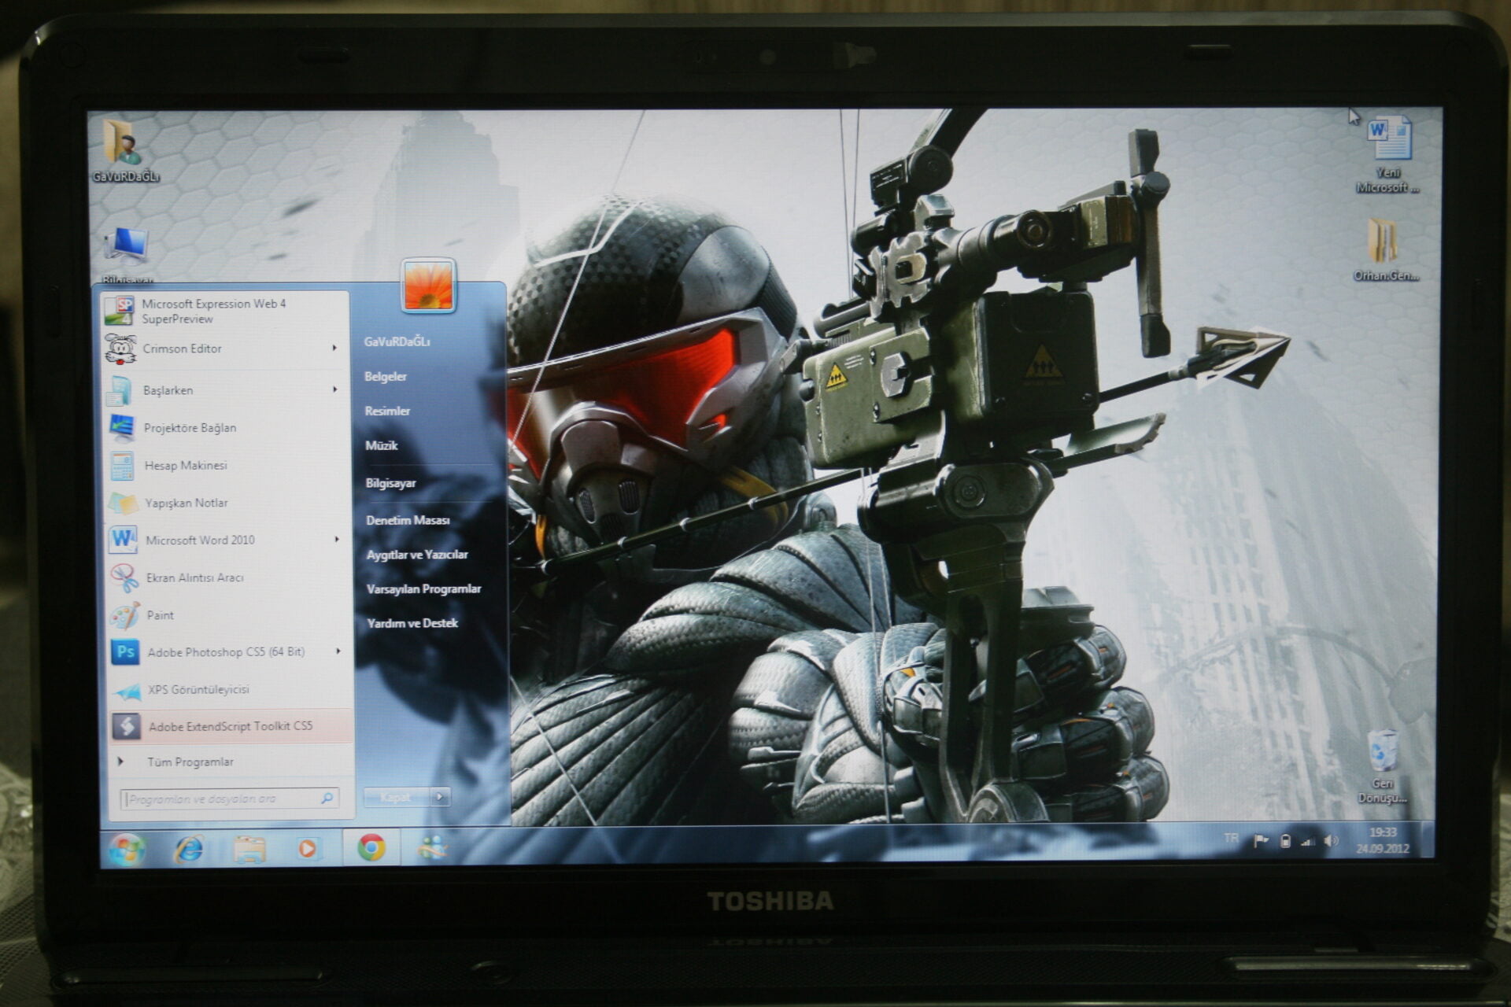Open Yeni Microsoft Word document on desktop
This screenshot has width=1511, height=1007.
tap(1388, 154)
